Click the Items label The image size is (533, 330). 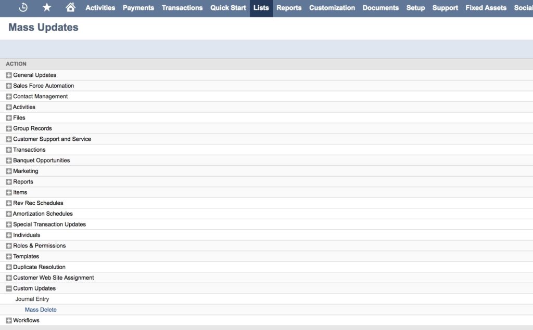tap(20, 192)
